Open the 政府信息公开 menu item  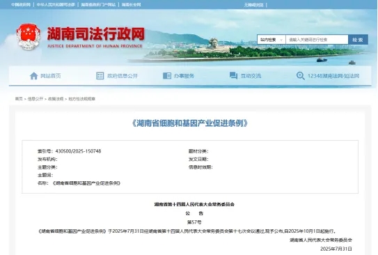(123, 76)
